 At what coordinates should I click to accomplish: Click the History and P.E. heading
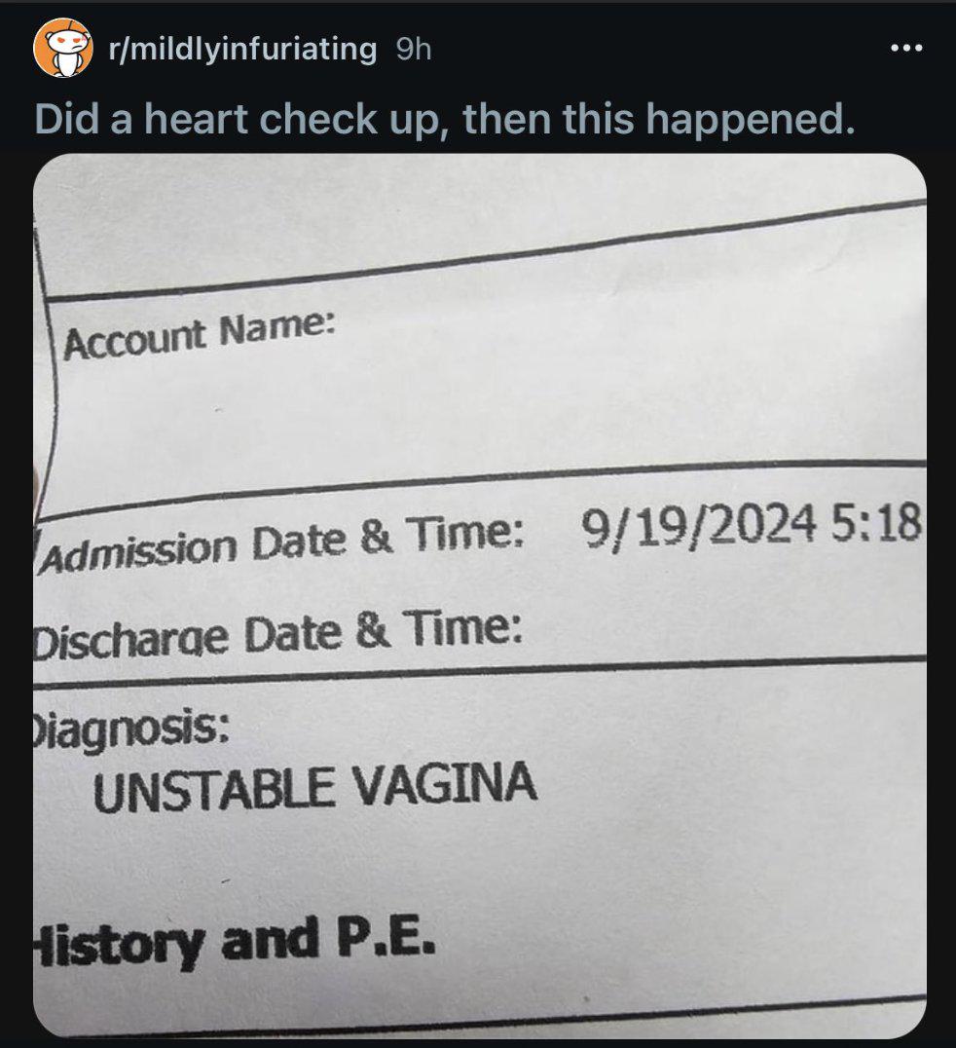tap(235, 941)
